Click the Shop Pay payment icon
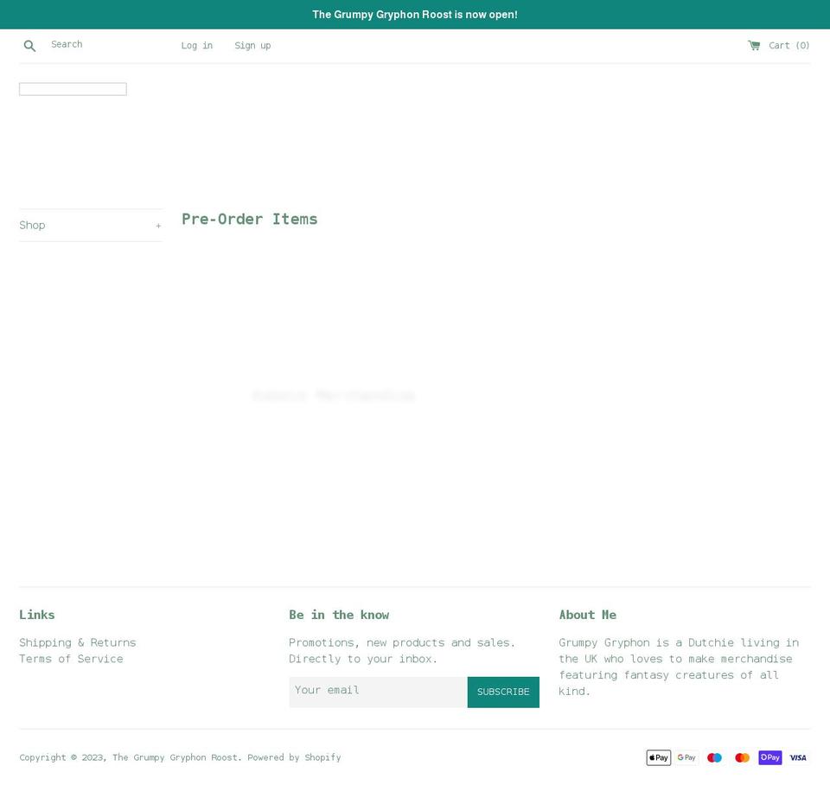Viewport: 830px width, 785px height. [x=770, y=757]
